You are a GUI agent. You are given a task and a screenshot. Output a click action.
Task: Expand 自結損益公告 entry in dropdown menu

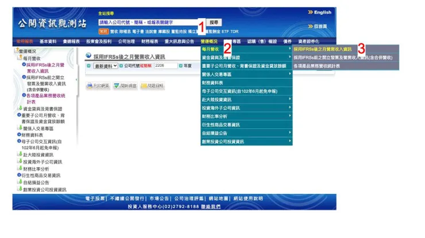point(246,133)
